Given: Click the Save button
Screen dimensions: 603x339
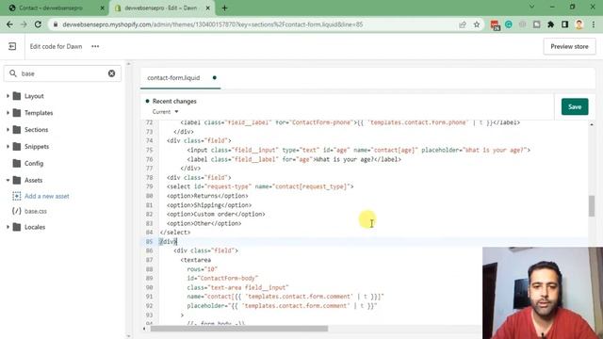Looking at the screenshot, I should (x=575, y=106).
